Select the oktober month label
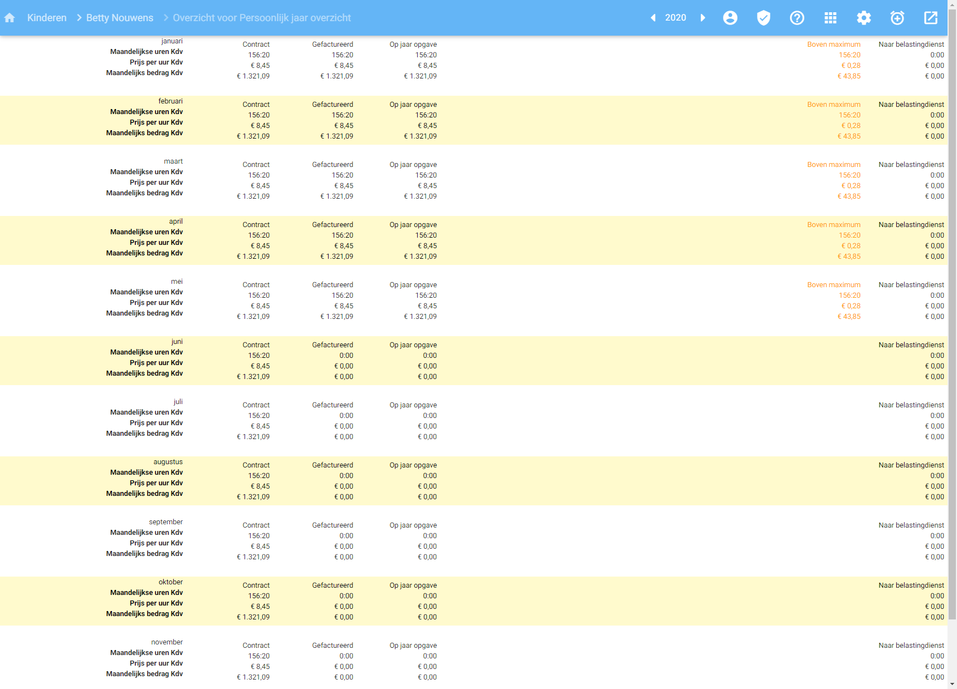Viewport: 957px width, 689px height. 171,582
